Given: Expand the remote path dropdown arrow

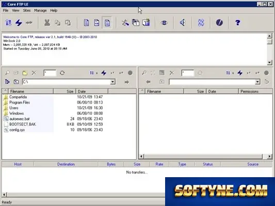Looking at the screenshot, I should [257, 82].
